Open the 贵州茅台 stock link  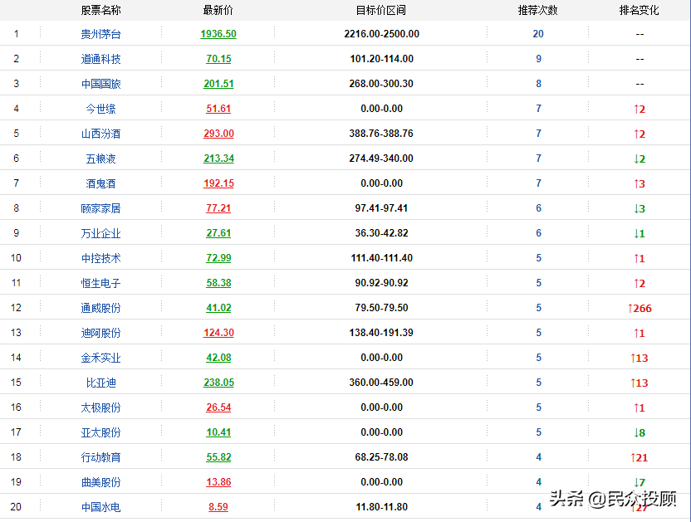tap(101, 34)
